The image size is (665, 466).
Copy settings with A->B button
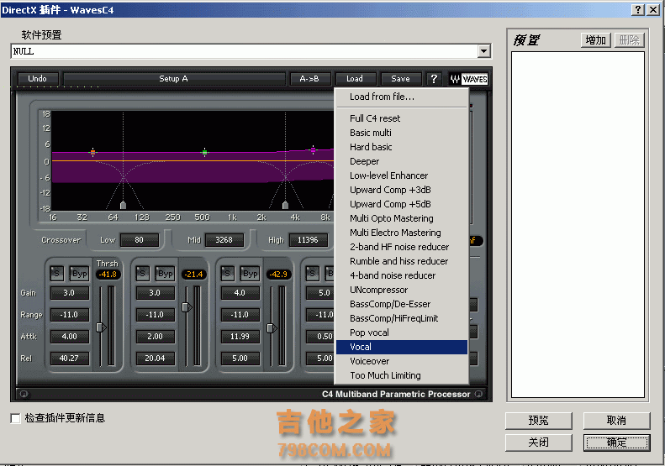coord(309,79)
